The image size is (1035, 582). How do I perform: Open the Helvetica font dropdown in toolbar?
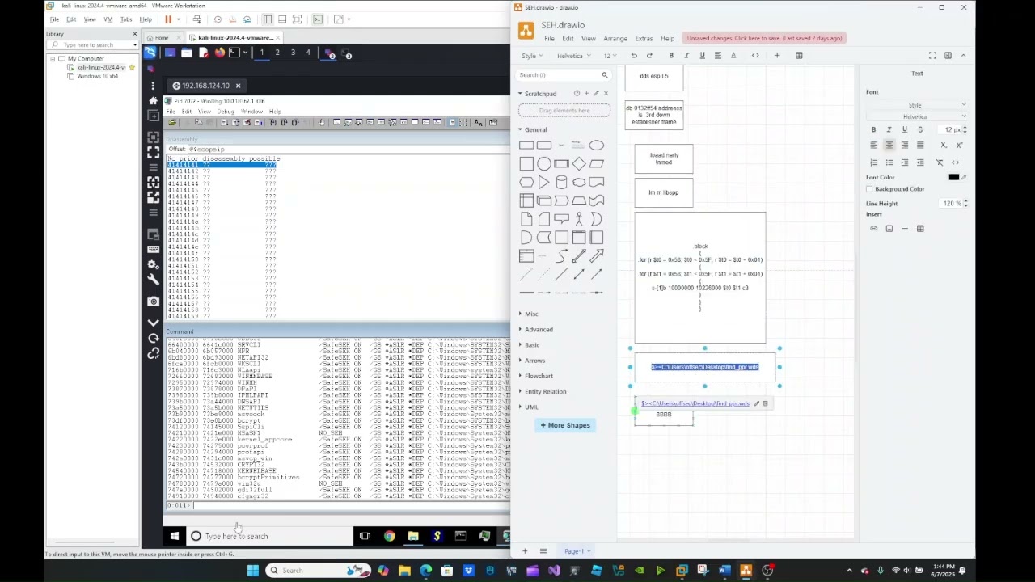[x=572, y=56]
